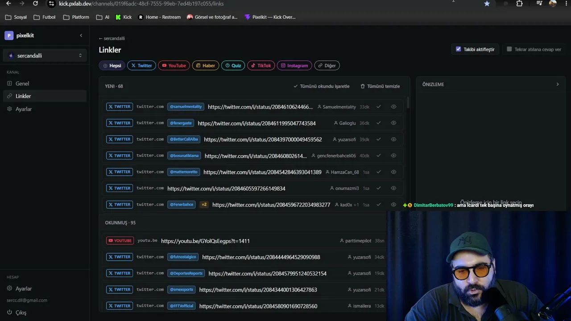Click Tümünü temizle
The height and width of the screenshot is (321, 571).
pos(380,86)
